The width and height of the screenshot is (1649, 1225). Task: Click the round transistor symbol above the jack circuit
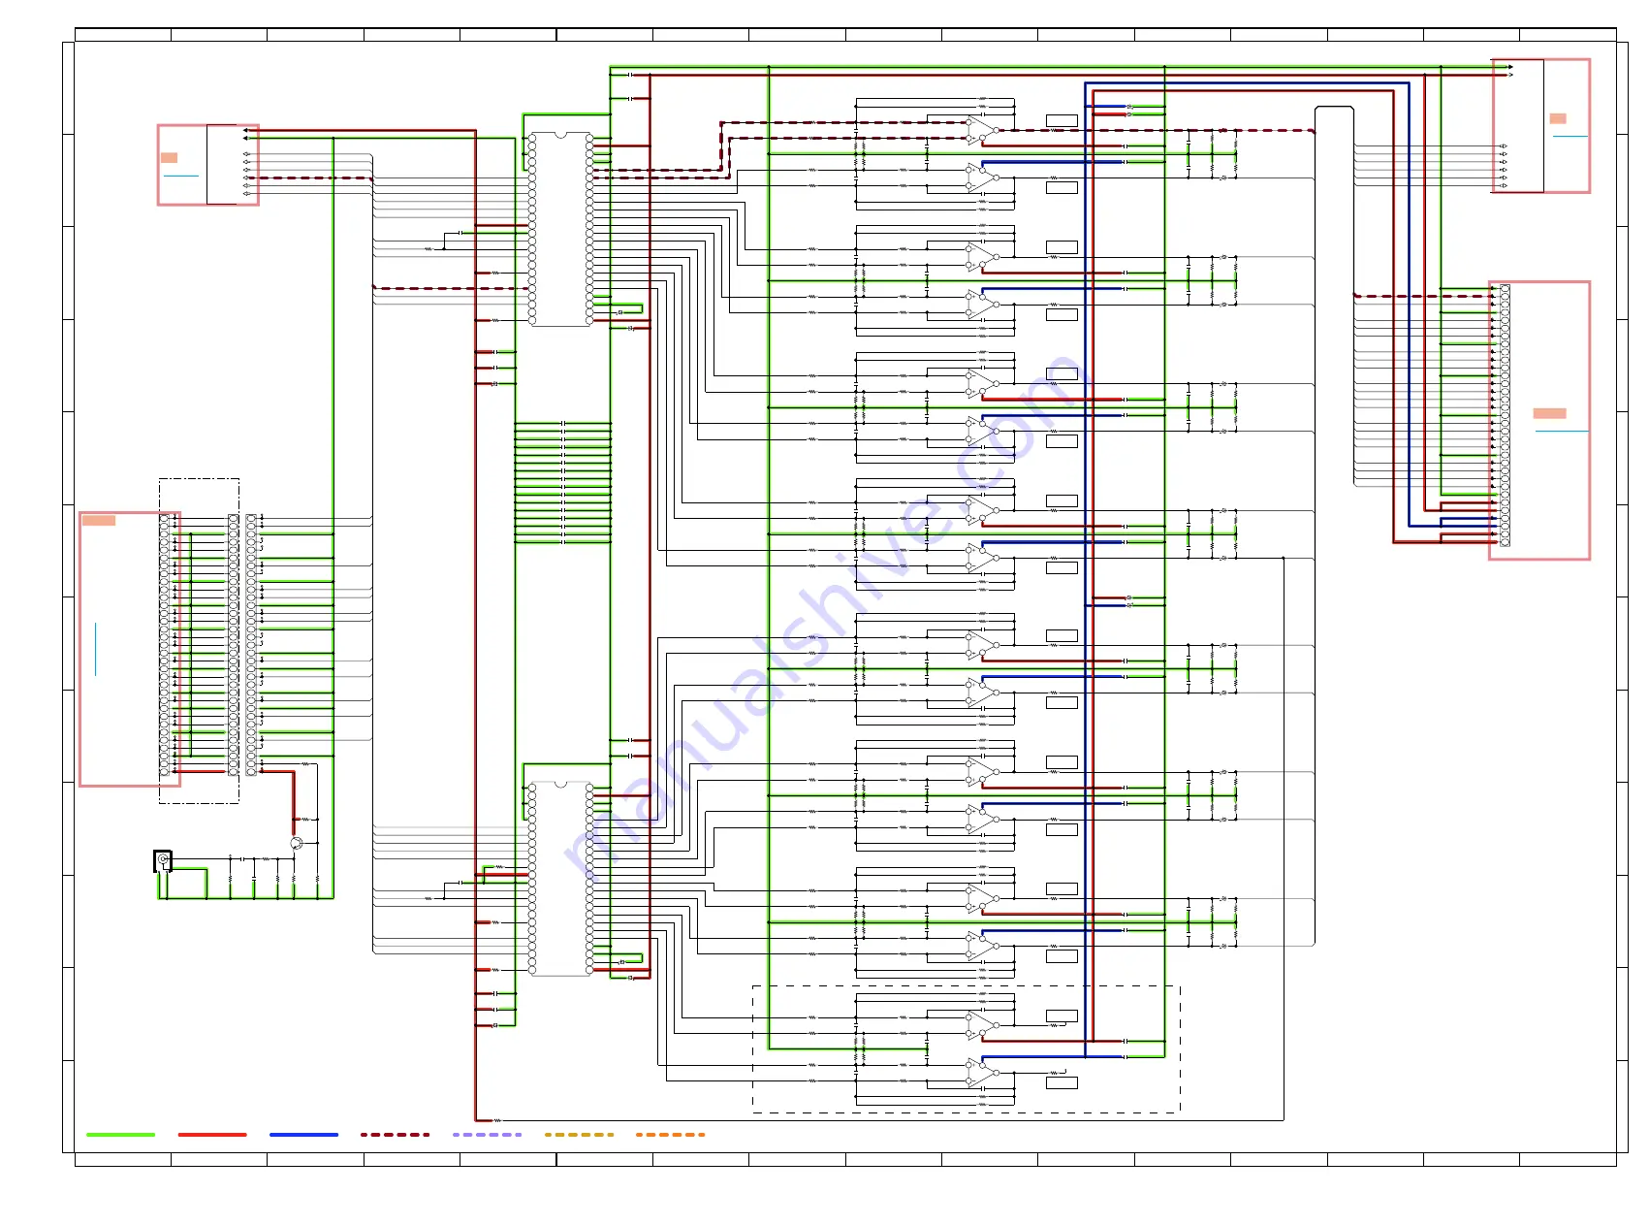point(297,844)
